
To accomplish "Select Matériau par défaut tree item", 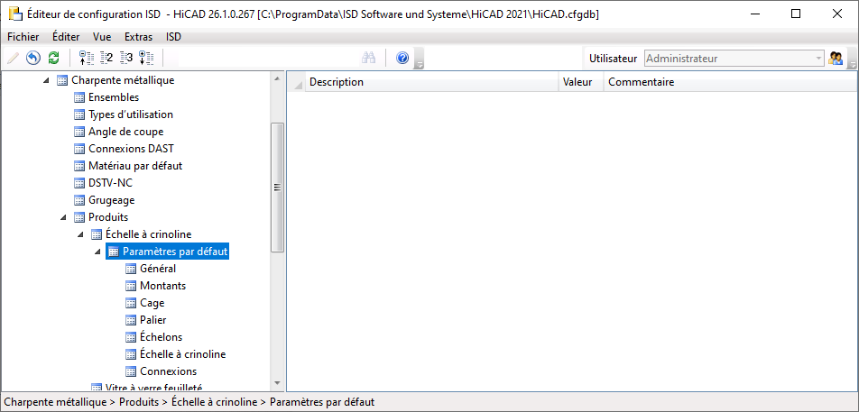I will 135,166.
